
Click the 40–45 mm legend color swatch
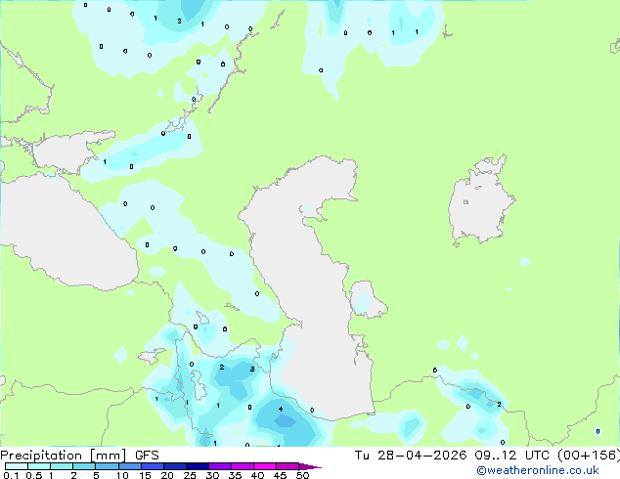[265, 466]
